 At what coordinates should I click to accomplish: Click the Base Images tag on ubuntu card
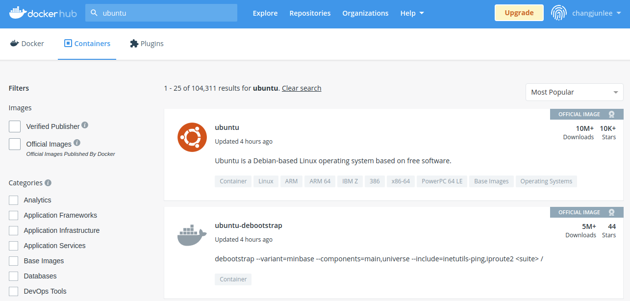point(491,181)
